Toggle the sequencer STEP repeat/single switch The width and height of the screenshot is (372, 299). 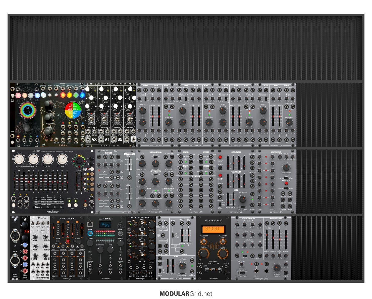click(x=286, y=178)
